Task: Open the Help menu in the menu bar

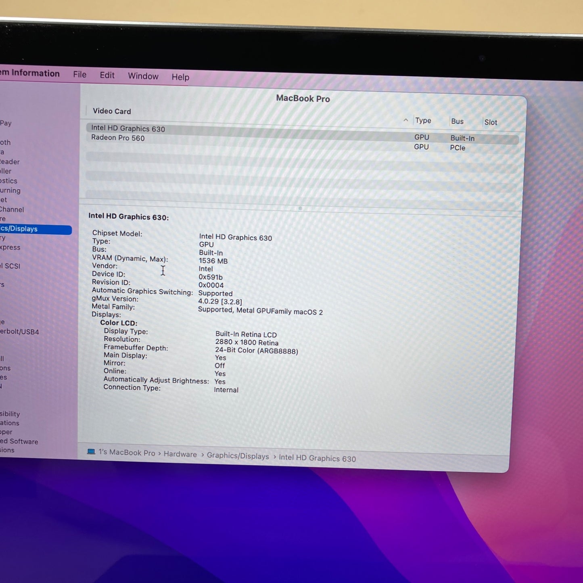Action: click(180, 77)
